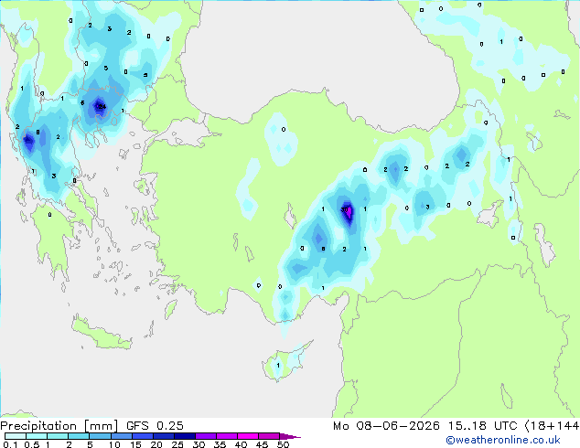
Task: Select the 15–20 mm legend swatch
Action: pyautogui.click(x=142, y=436)
